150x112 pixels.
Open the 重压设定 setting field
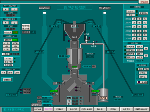click(33, 32)
